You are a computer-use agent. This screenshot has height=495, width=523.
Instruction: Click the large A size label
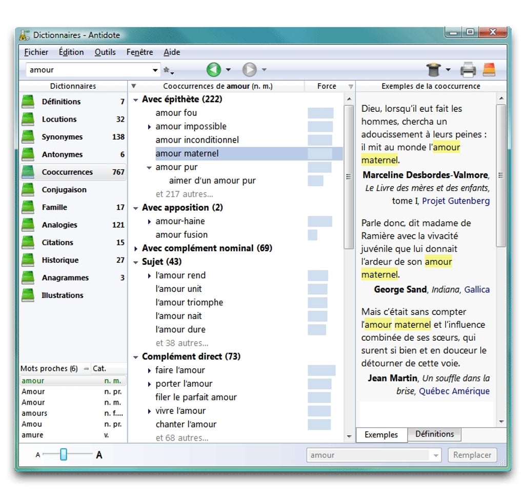pyautogui.click(x=99, y=454)
